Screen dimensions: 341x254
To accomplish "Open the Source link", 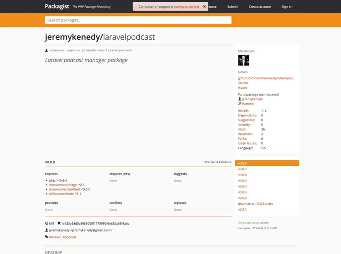I will (x=243, y=83).
